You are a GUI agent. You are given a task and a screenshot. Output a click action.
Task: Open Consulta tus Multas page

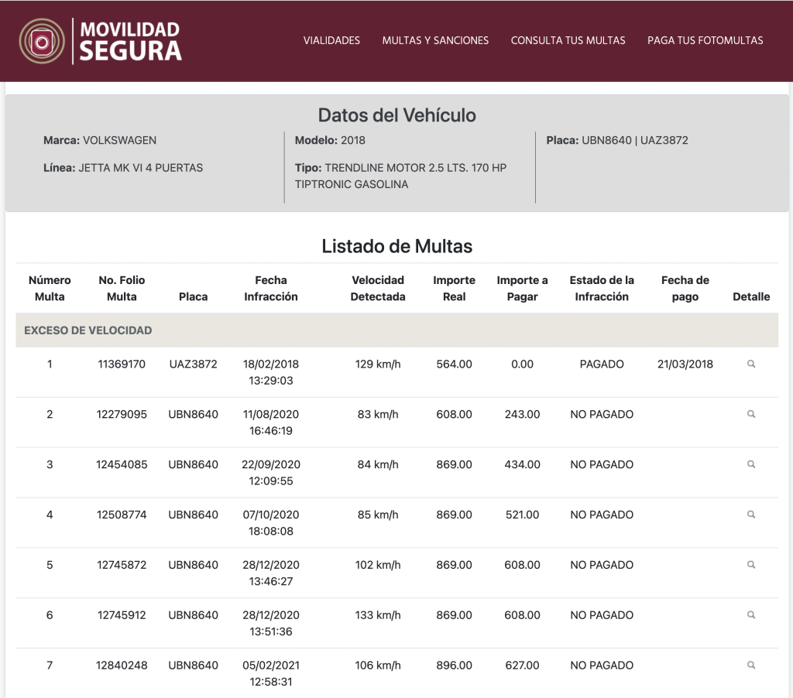[568, 40]
